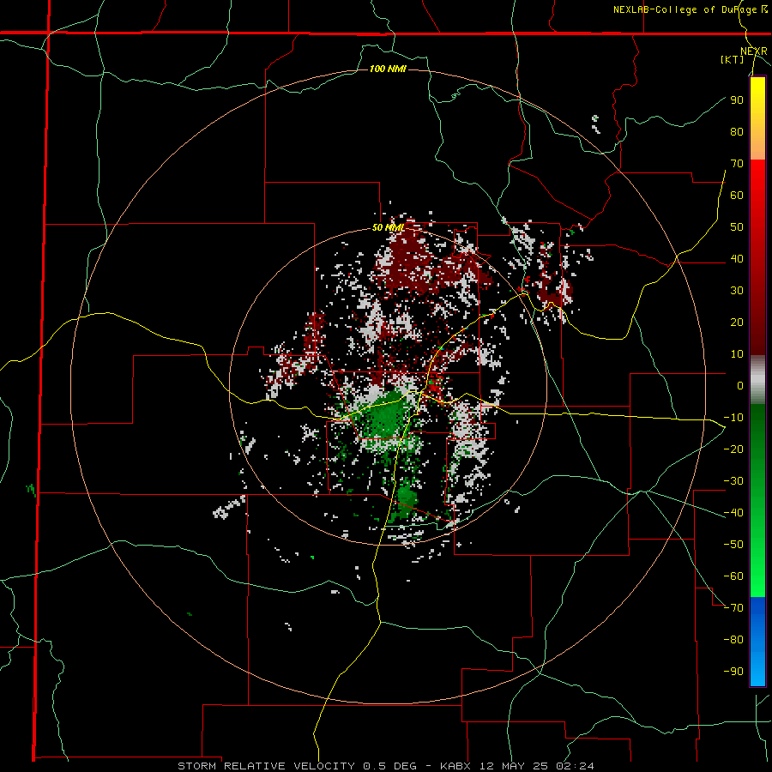Click the blue bottom segment of color bar
The height and width of the screenshot is (772, 772).
pyautogui.click(x=757, y=641)
